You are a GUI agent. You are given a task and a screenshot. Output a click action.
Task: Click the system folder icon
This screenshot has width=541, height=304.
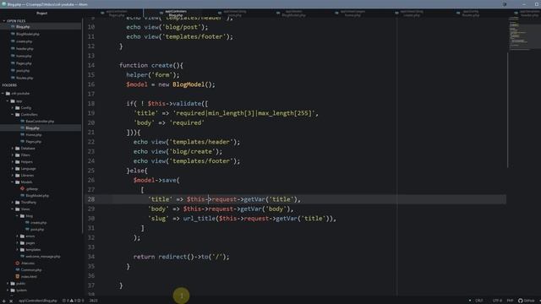click(13, 290)
